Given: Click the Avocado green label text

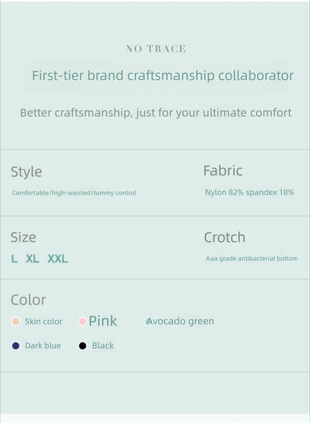Looking at the screenshot, I should (180, 321).
